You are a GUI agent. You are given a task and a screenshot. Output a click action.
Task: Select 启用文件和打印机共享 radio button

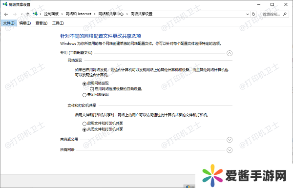[x=84, y=124]
